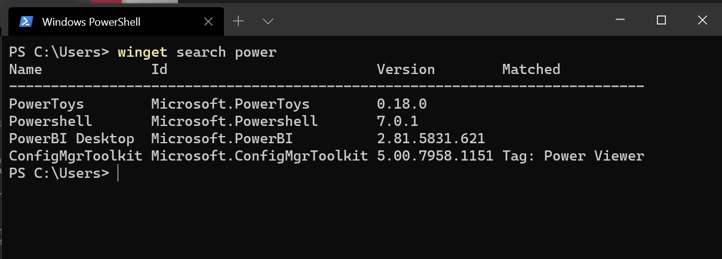The height and width of the screenshot is (259, 722).
Task: Click the Version column header
Action: click(405, 69)
